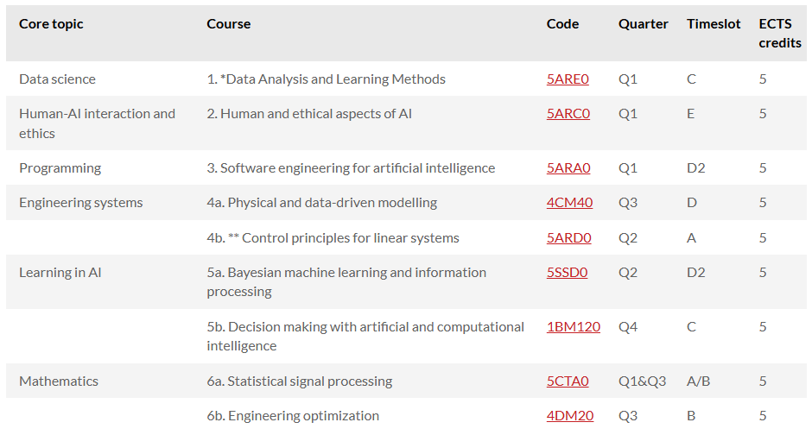The width and height of the screenshot is (812, 435).
Task: Click the Quarter column header
Action: pos(644,24)
